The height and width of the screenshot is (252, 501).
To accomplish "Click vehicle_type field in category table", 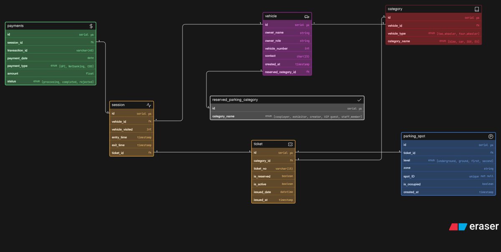I will point(434,33).
